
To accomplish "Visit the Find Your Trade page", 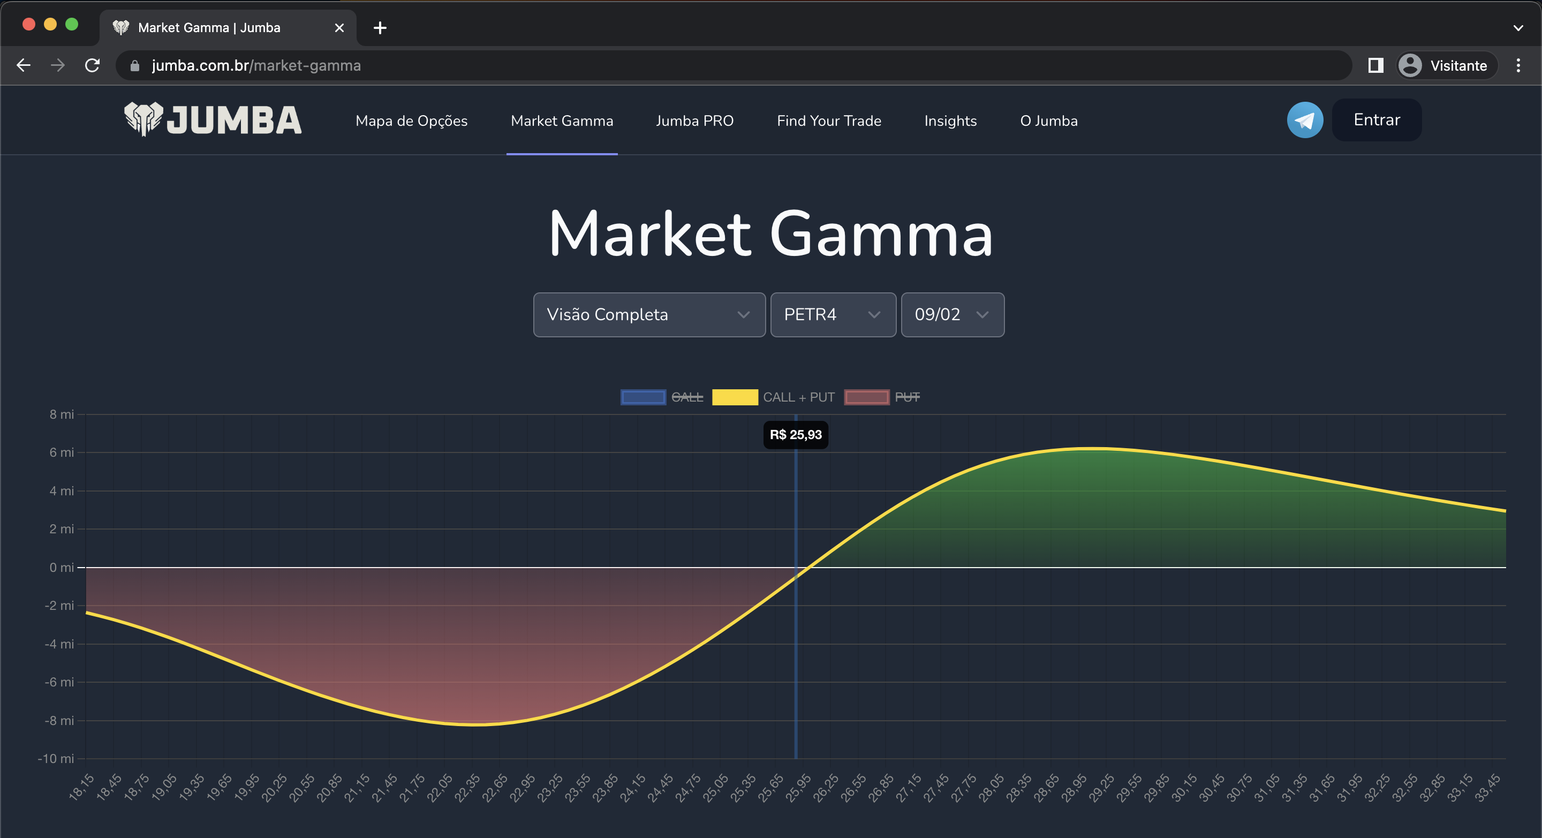I will coord(829,120).
